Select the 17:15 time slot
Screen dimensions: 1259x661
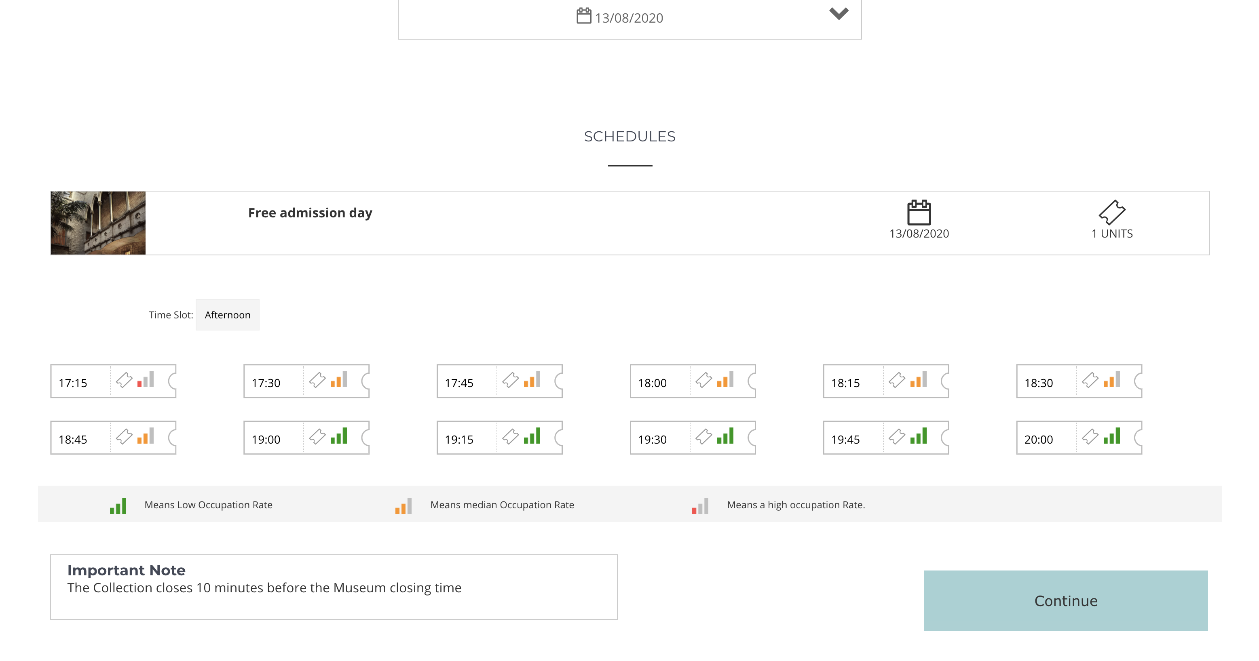coord(113,381)
